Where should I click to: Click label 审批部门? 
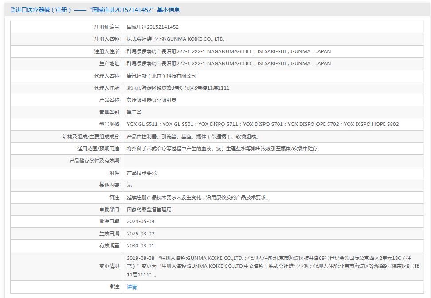tap(109, 209)
